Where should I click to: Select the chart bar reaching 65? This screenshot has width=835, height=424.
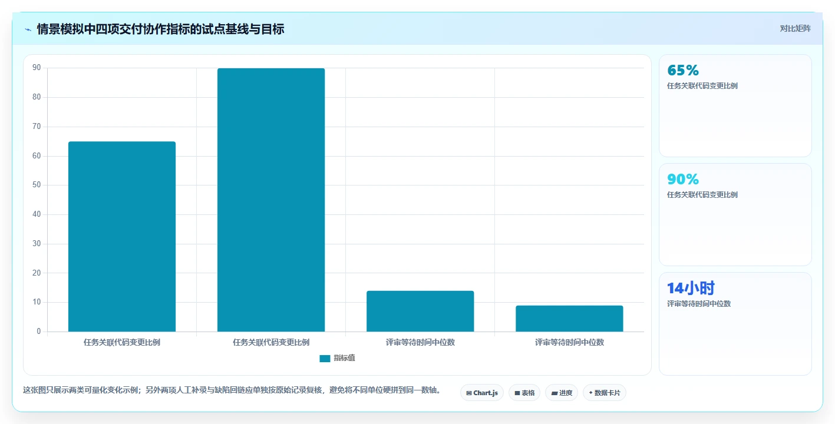[x=122, y=237]
